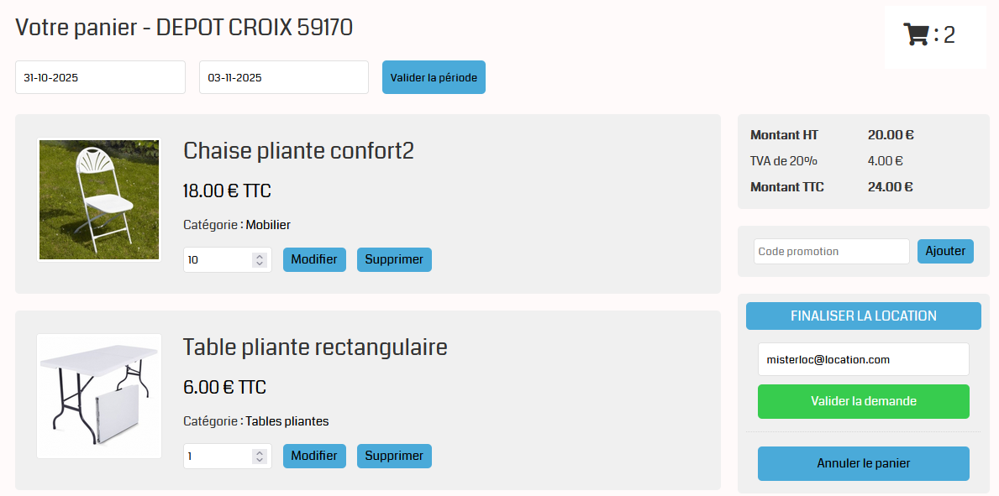Select the end date field 03-11-2025
Viewport: 999px width, 496px height.
click(283, 77)
